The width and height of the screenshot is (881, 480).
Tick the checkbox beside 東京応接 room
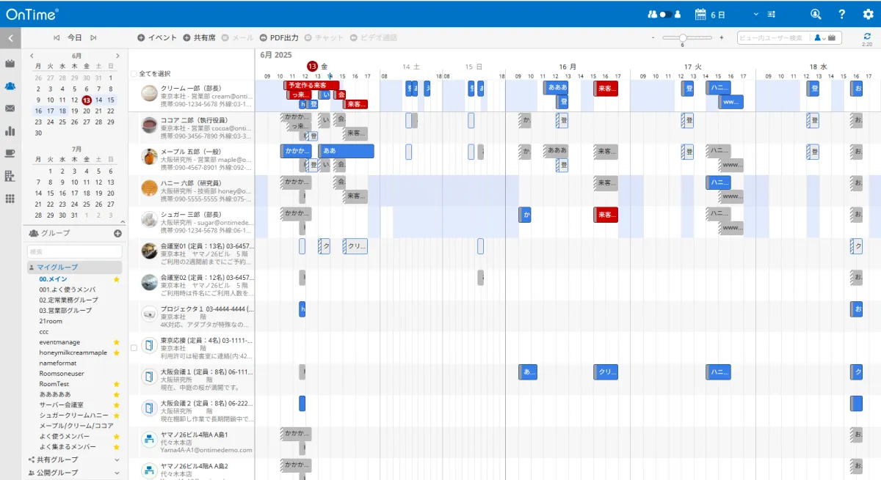click(x=134, y=348)
